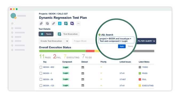Click Cancel in JQL Search
The height and width of the screenshot is (98, 180).
(130, 46)
